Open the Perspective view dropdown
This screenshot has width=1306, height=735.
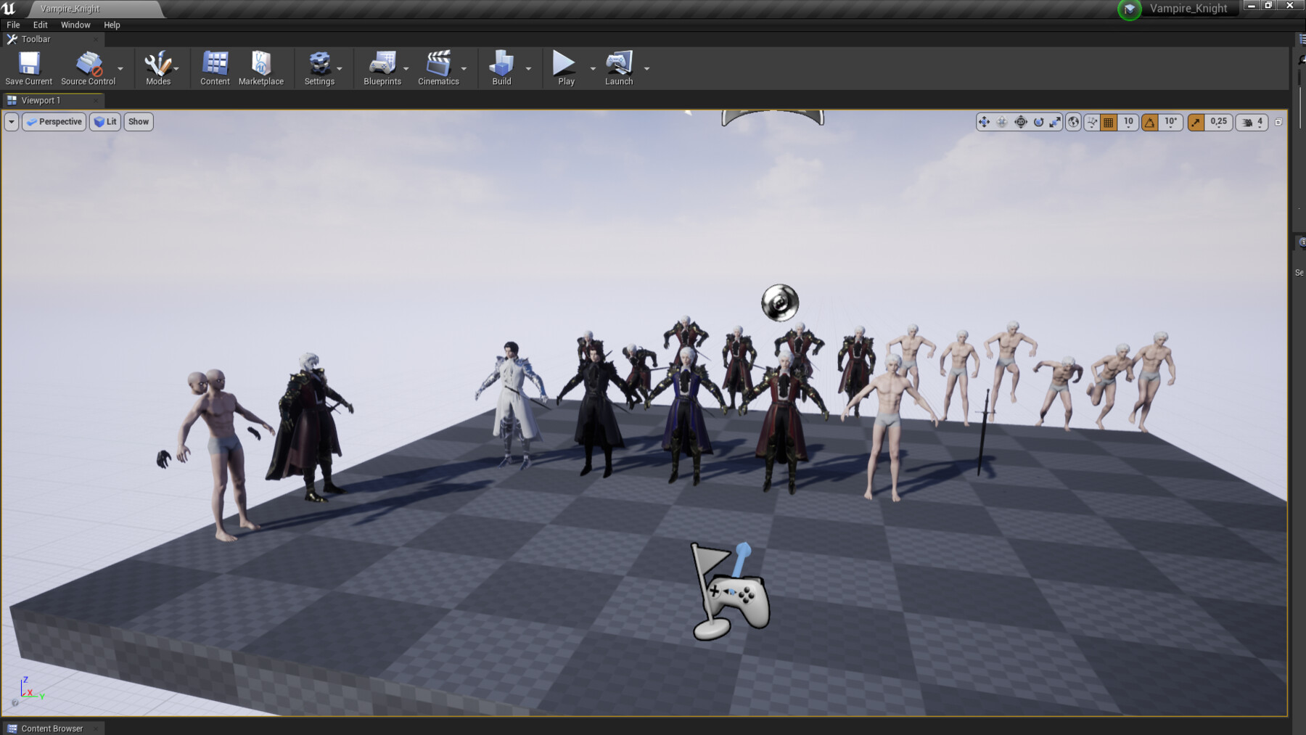point(53,121)
